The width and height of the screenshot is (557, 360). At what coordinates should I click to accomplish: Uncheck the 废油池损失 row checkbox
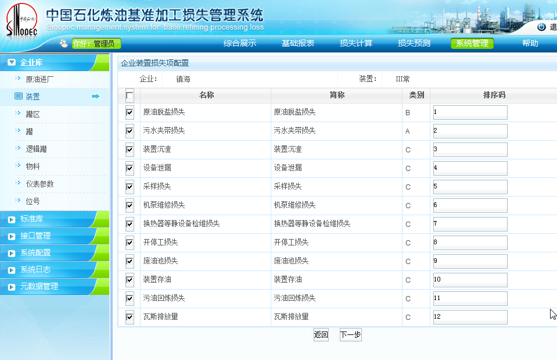point(130,261)
